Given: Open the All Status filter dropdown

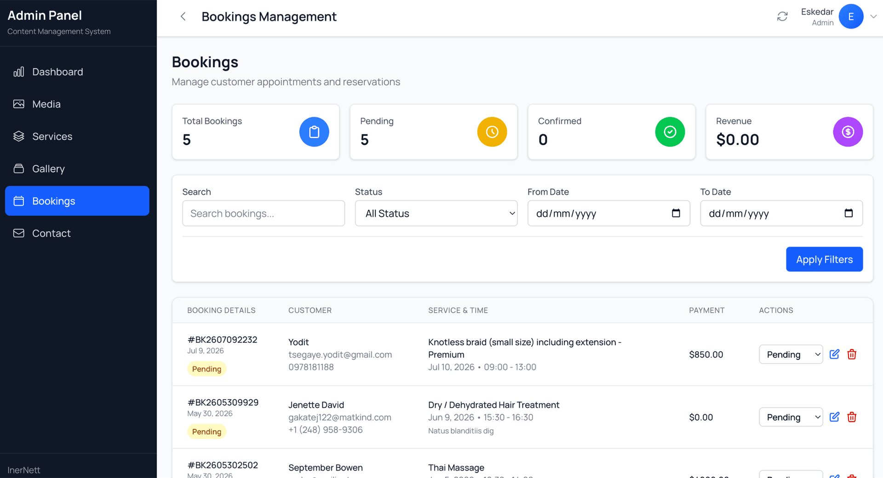Looking at the screenshot, I should pyautogui.click(x=436, y=213).
